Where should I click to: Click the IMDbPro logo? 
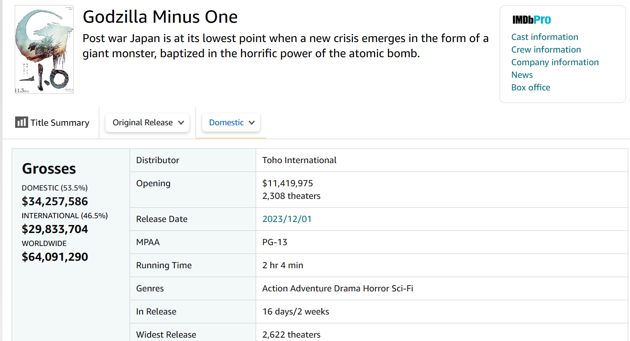(531, 20)
